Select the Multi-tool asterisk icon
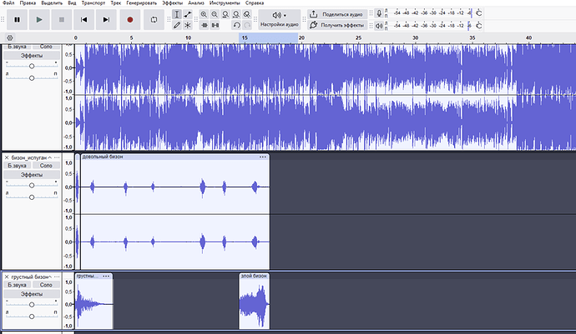This screenshot has width=576, height=334. [188, 25]
